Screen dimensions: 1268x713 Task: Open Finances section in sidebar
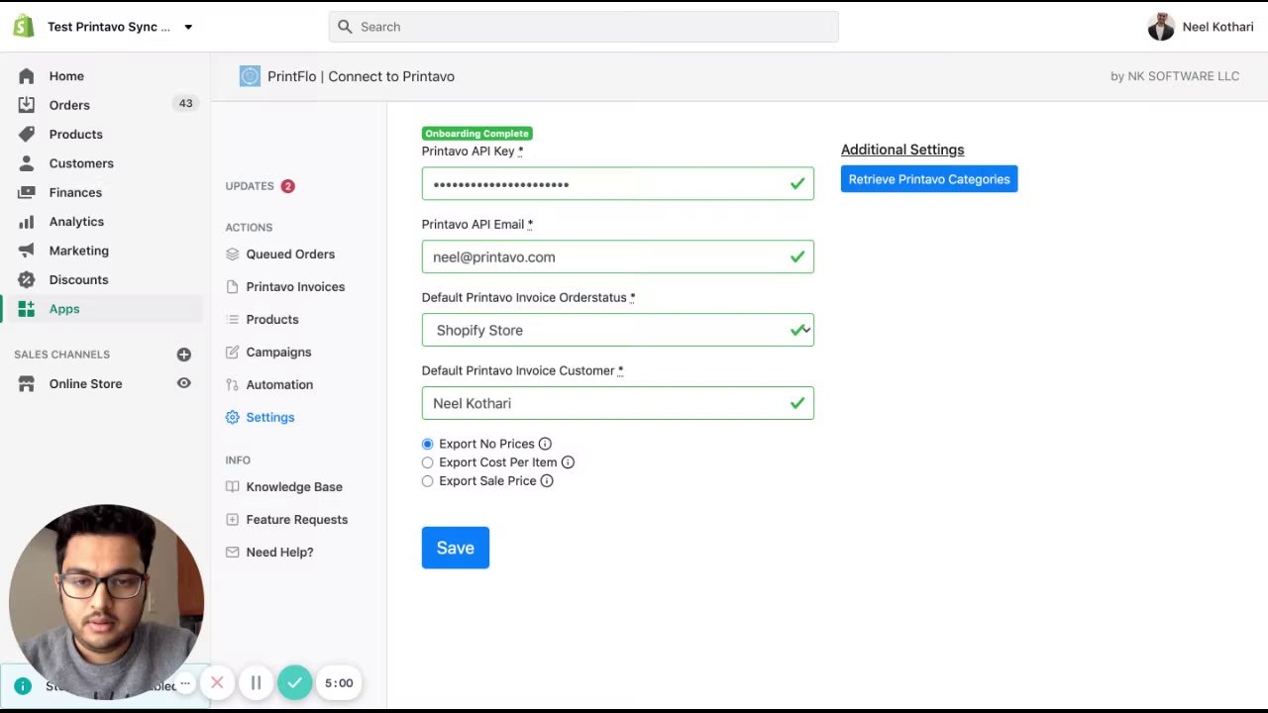click(x=75, y=192)
